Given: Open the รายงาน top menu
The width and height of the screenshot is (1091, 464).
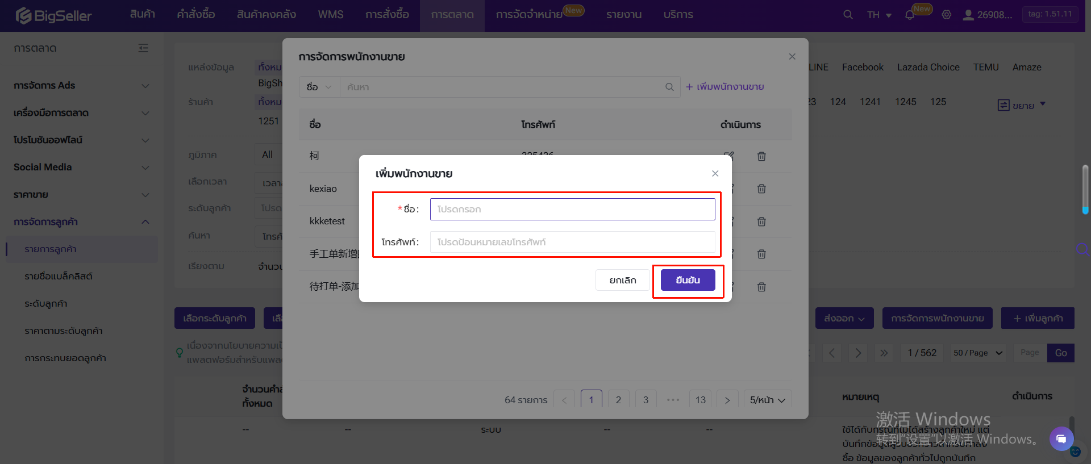Looking at the screenshot, I should 624,15.
